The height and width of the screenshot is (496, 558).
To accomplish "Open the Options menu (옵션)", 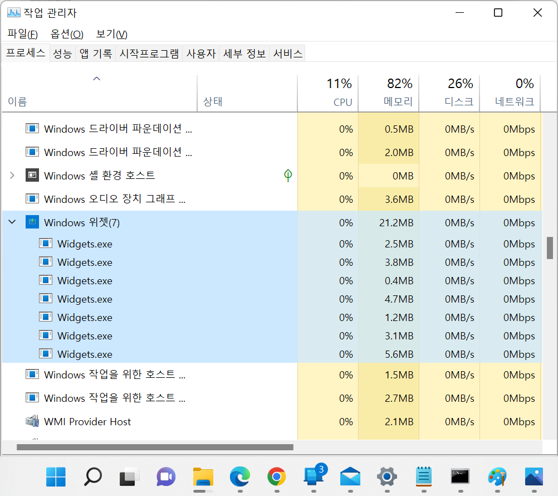I will tap(67, 34).
